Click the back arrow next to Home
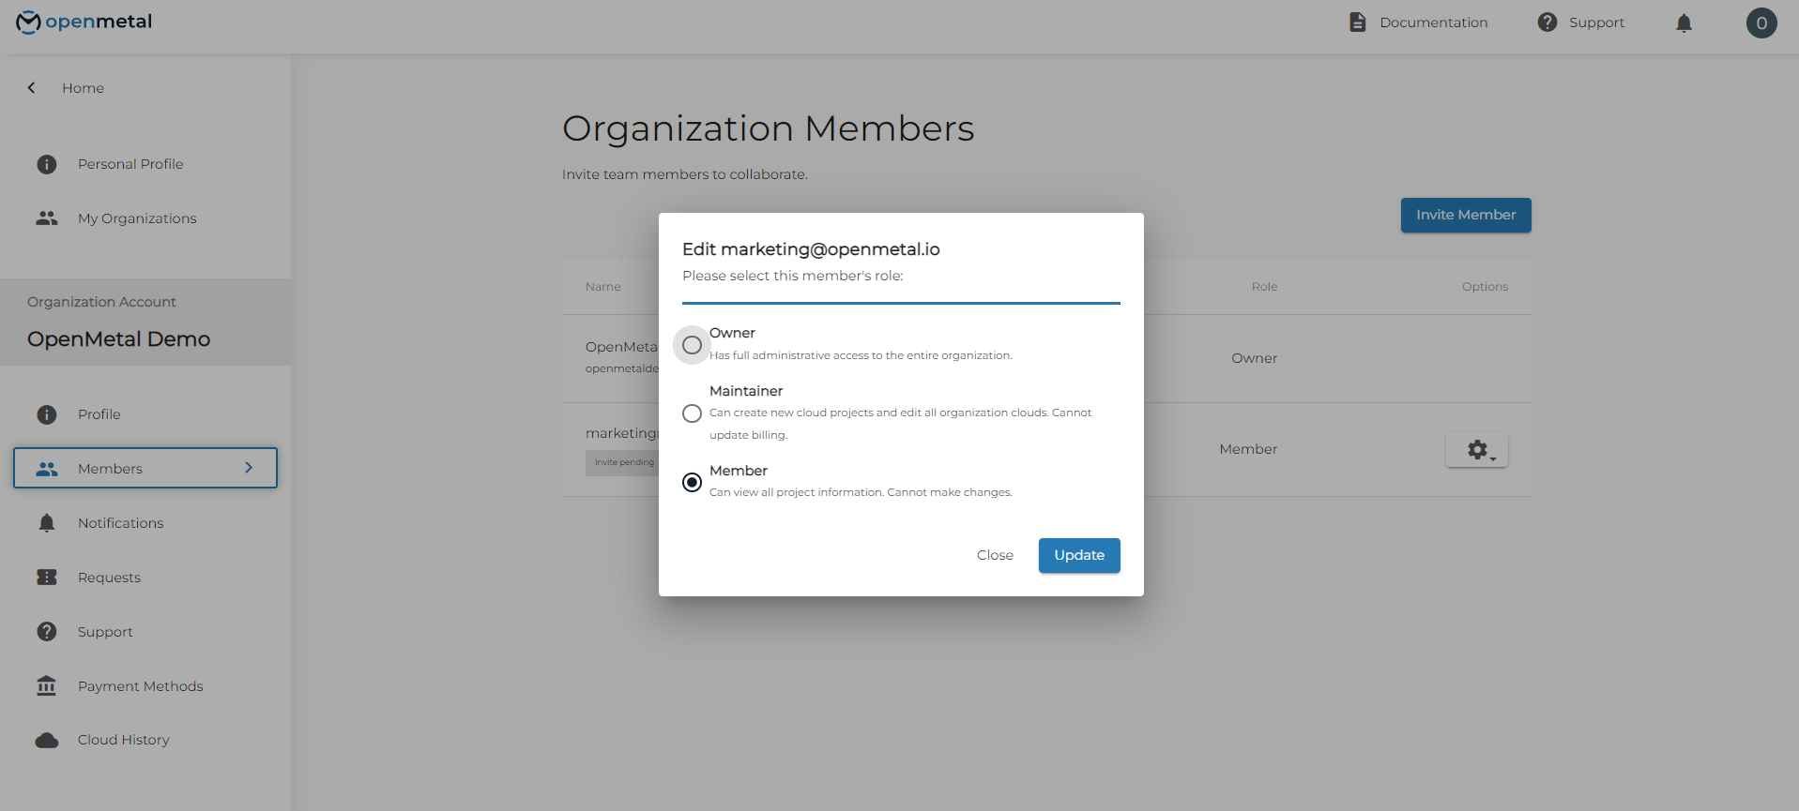This screenshot has width=1799, height=811. pyautogui.click(x=31, y=88)
